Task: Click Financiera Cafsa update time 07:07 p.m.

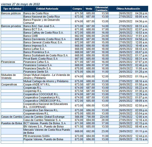Action: (142, 62)
